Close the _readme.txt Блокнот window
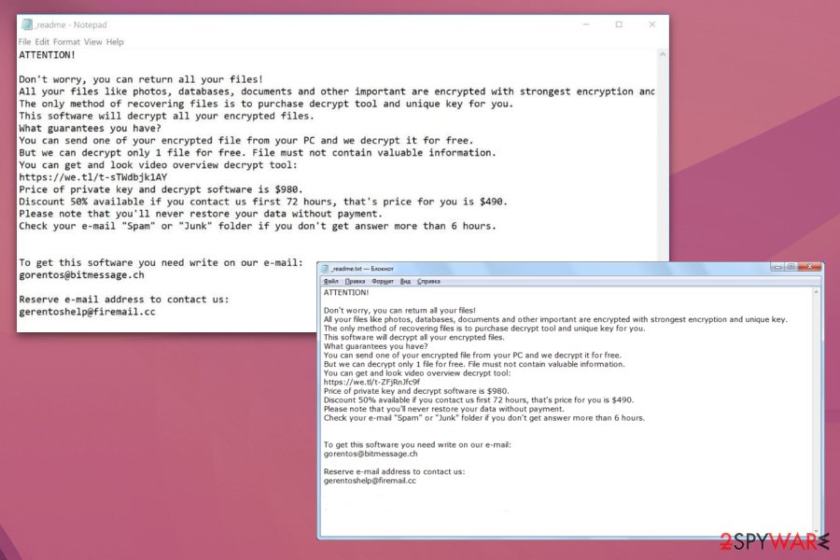The height and width of the screenshot is (560, 840). [x=810, y=267]
